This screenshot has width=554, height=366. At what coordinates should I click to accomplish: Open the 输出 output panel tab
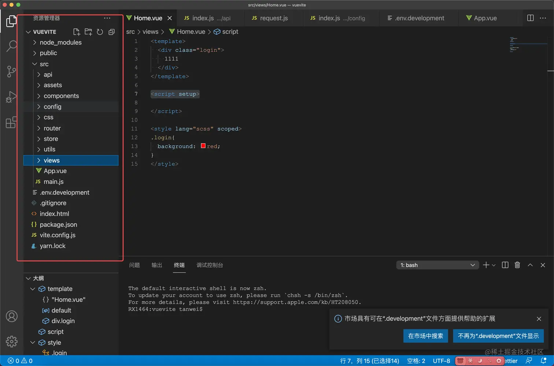pyautogui.click(x=157, y=265)
